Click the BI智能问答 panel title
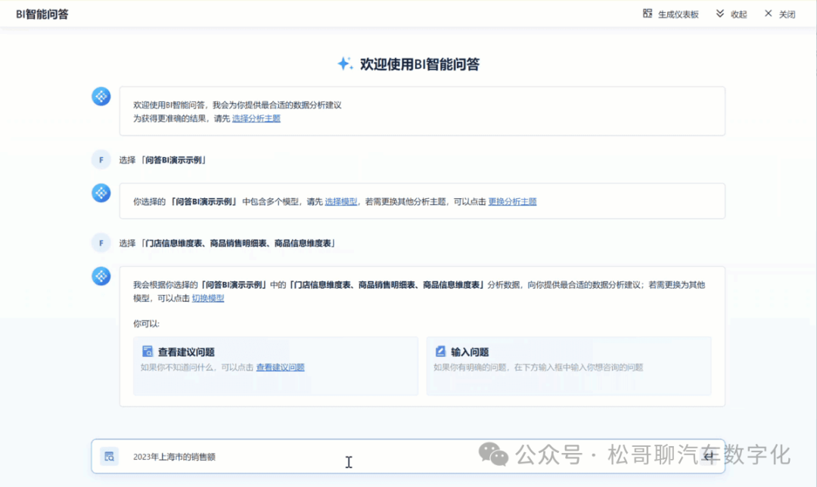The width and height of the screenshot is (817, 487). [x=42, y=14]
